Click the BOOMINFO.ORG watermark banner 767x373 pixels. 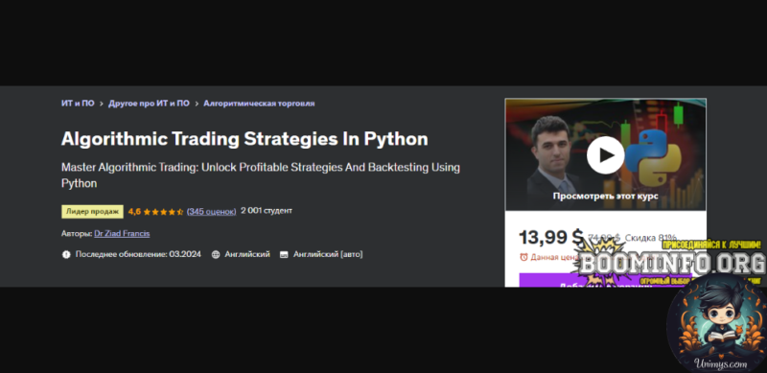671,264
